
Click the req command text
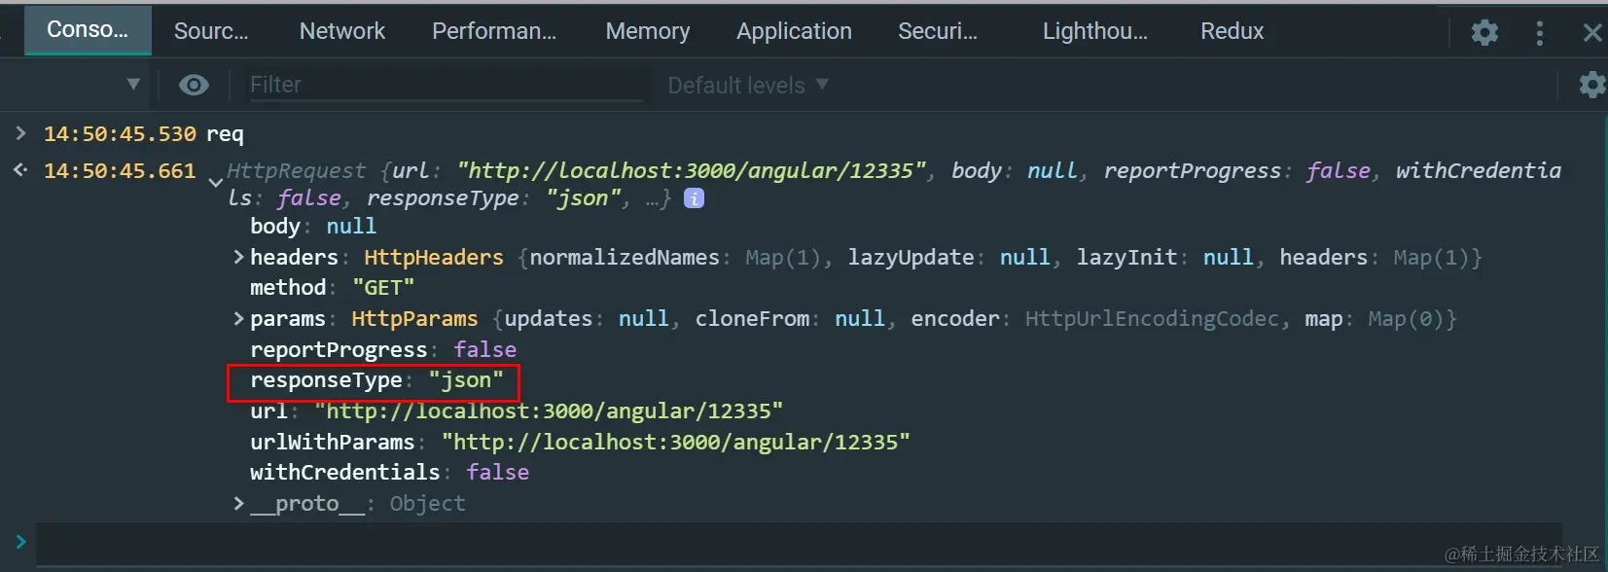pos(225,134)
